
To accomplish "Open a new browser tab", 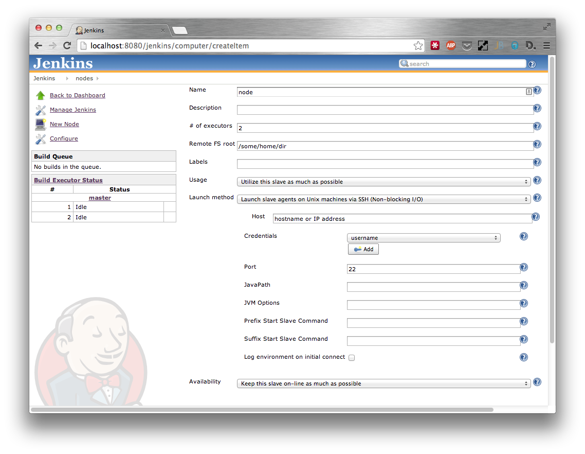I will [x=180, y=30].
